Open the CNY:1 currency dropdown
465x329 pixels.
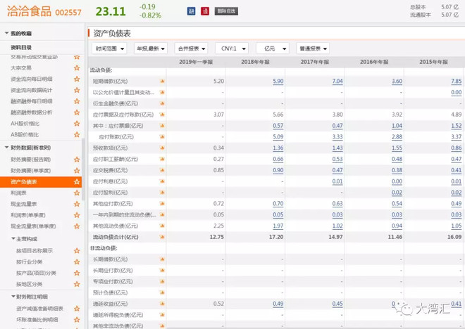(232, 49)
